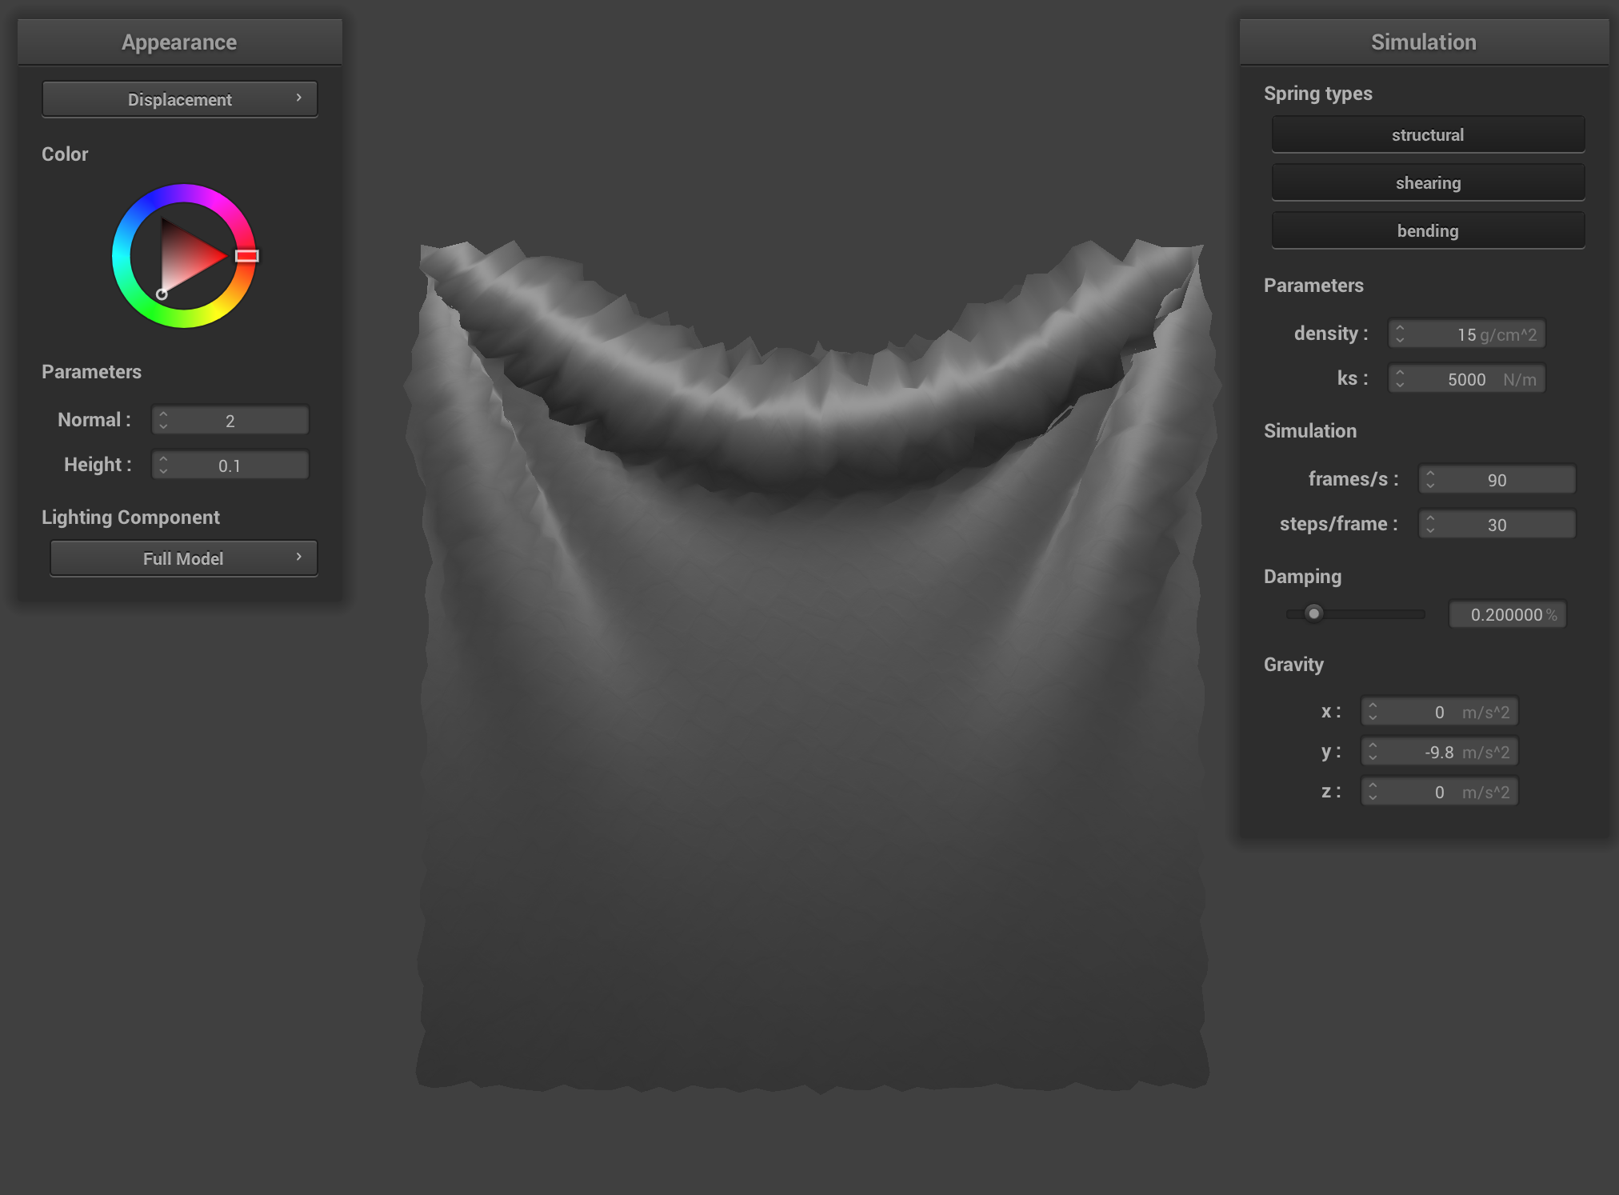Click the Normal value stepper arrows

pyautogui.click(x=164, y=421)
